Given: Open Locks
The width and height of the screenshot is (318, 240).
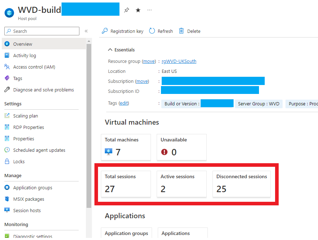Looking at the screenshot, I should tap(44, 162).
